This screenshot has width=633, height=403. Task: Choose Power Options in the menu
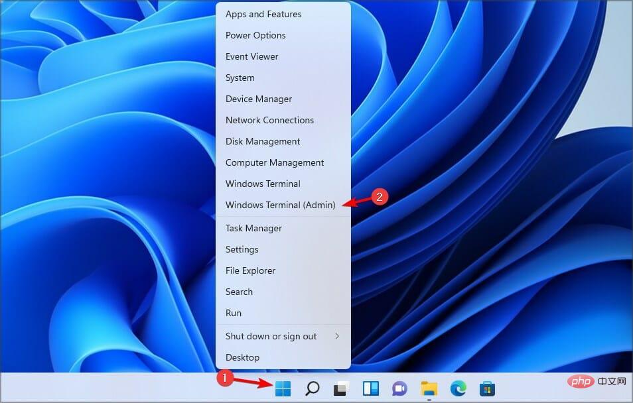tap(283, 36)
